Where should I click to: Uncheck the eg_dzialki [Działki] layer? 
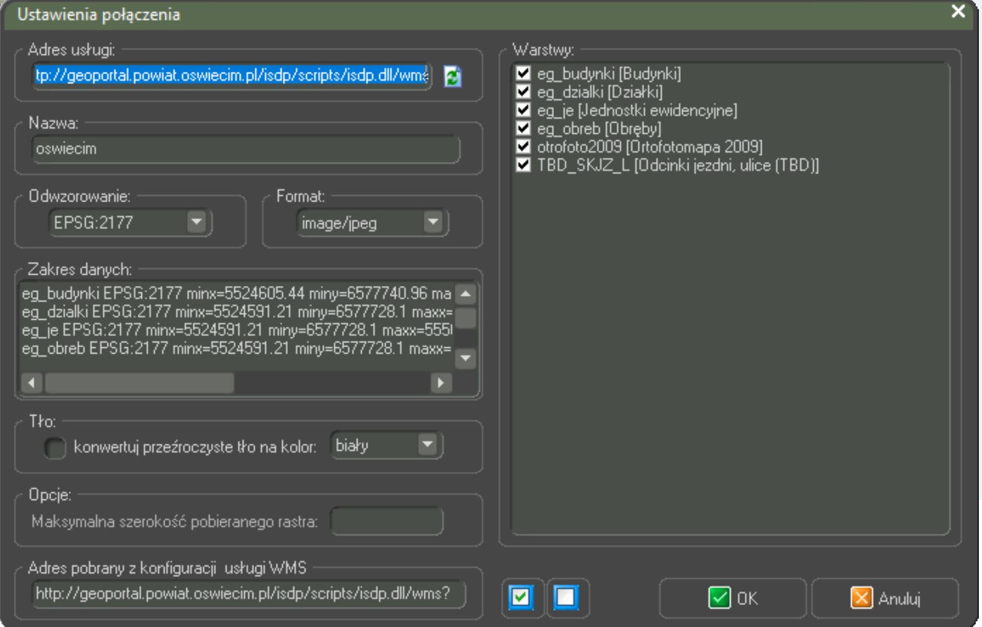pos(523,91)
